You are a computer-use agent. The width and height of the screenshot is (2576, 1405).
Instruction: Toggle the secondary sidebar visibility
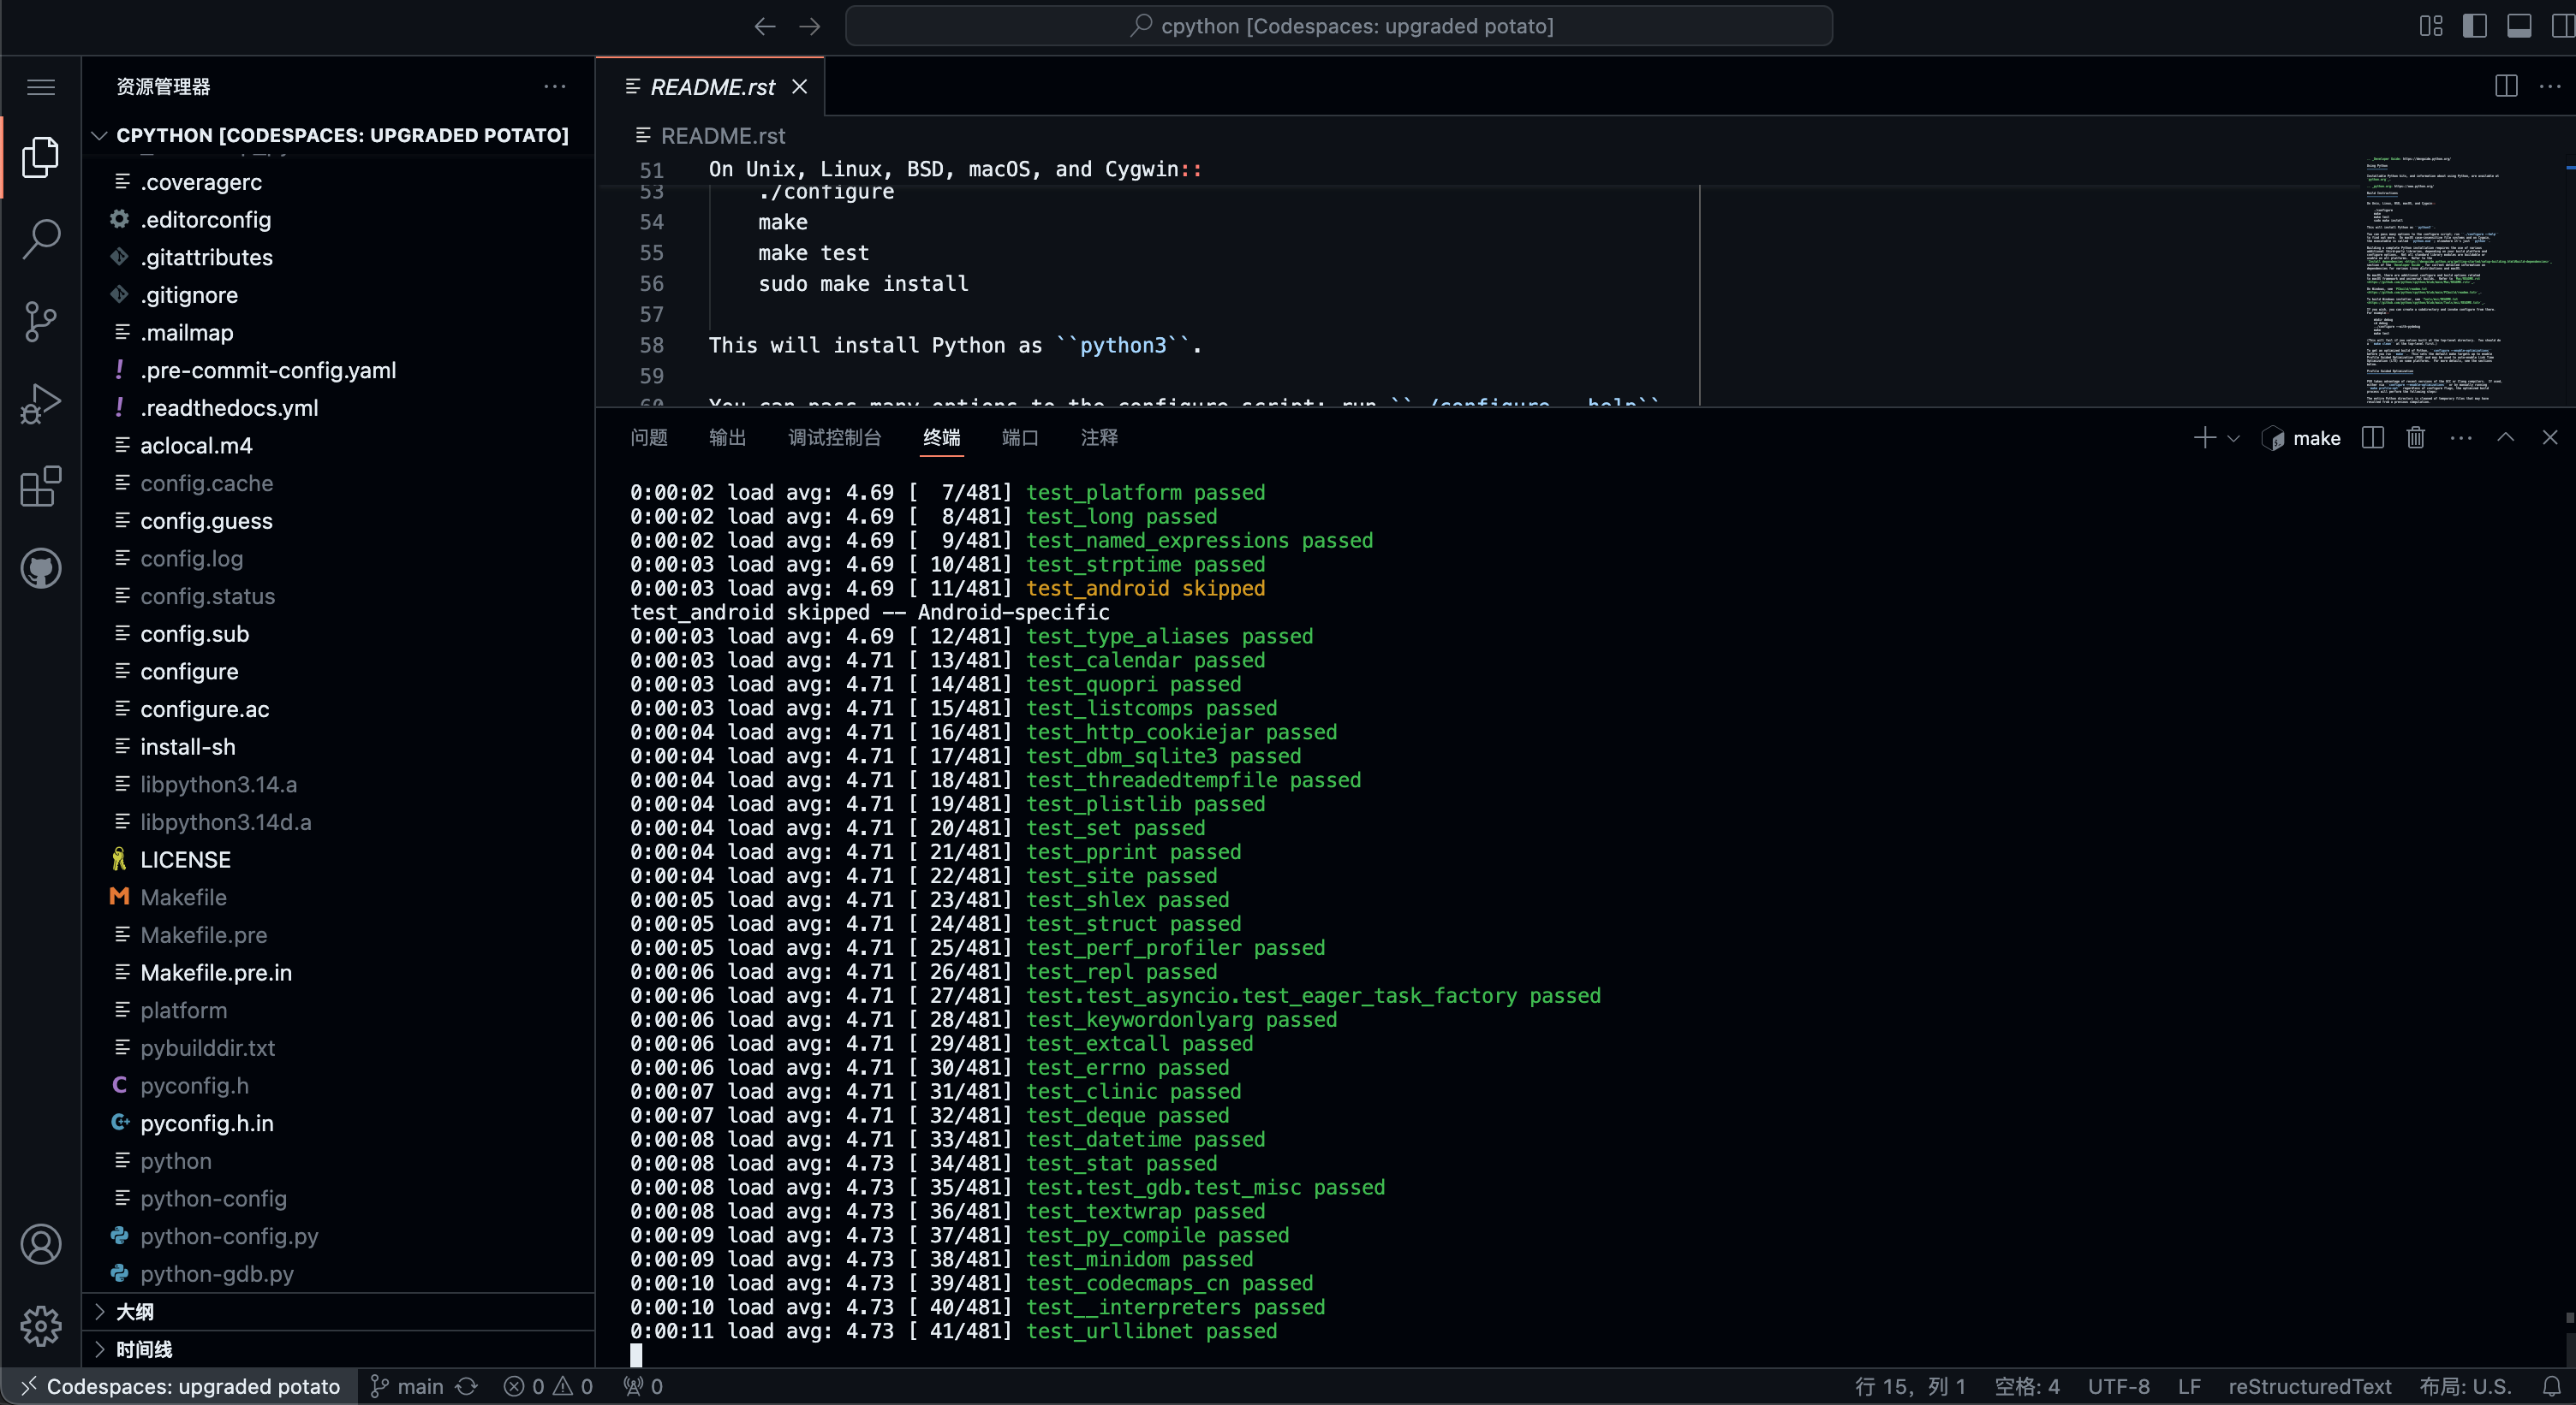pos(2563,26)
